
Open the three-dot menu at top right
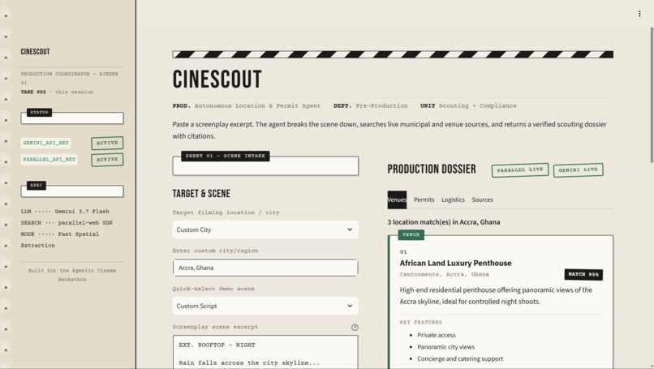click(639, 14)
